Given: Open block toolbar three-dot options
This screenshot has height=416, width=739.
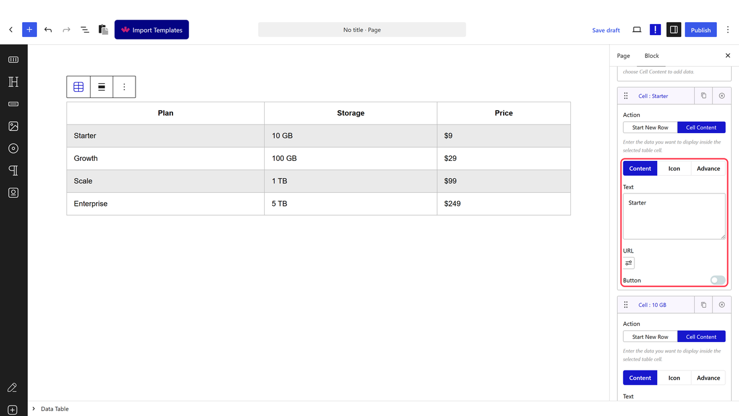Looking at the screenshot, I should tap(124, 87).
